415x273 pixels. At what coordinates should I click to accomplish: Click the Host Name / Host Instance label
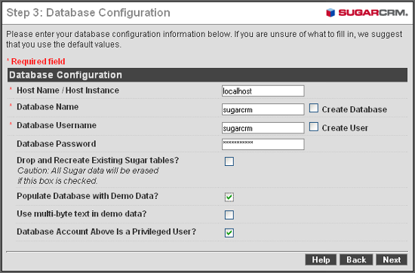pos(68,90)
